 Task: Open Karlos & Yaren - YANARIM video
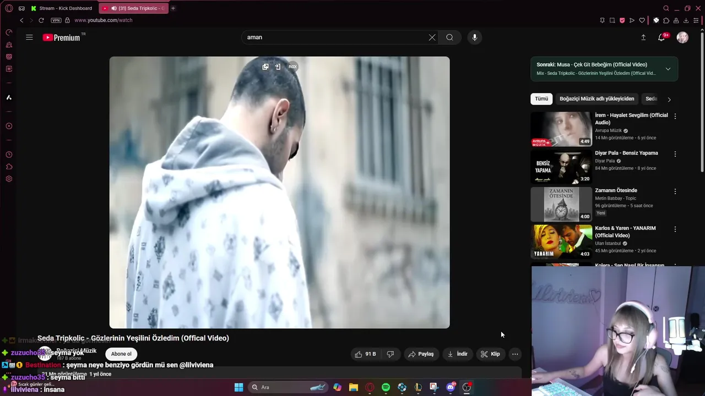(561, 241)
